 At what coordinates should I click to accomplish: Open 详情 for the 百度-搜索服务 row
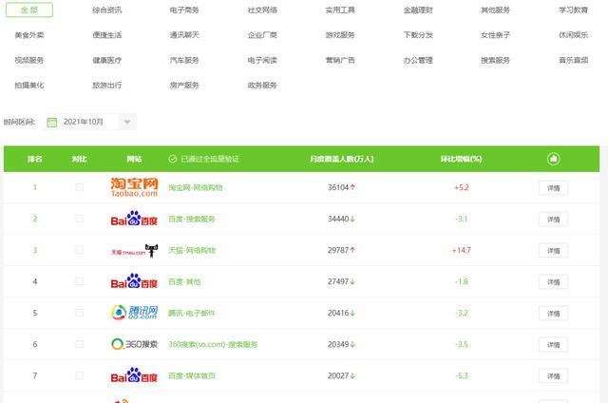click(x=553, y=220)
